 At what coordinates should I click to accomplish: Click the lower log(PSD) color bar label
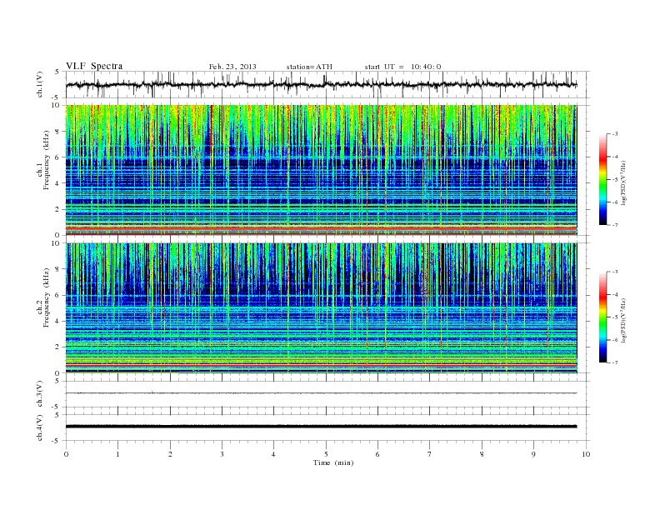click(624, 320)
